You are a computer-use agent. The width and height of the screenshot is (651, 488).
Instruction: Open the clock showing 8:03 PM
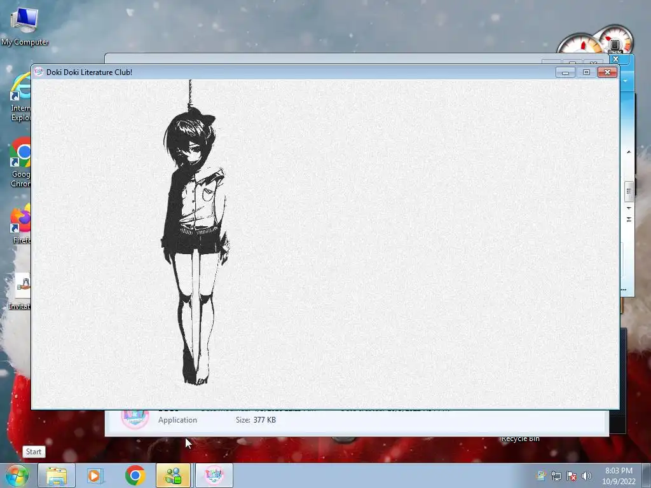(619, 476)
